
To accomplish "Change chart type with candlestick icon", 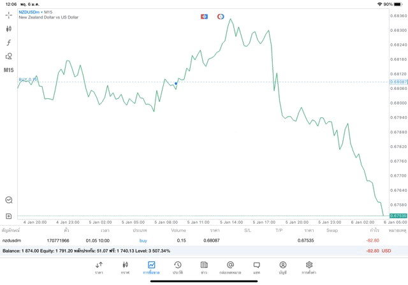I will tap(9, 29).
